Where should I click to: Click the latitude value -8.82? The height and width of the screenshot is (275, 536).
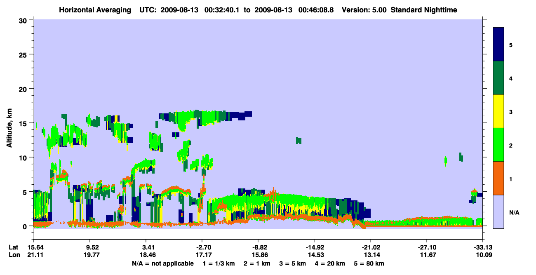(258, 247)
